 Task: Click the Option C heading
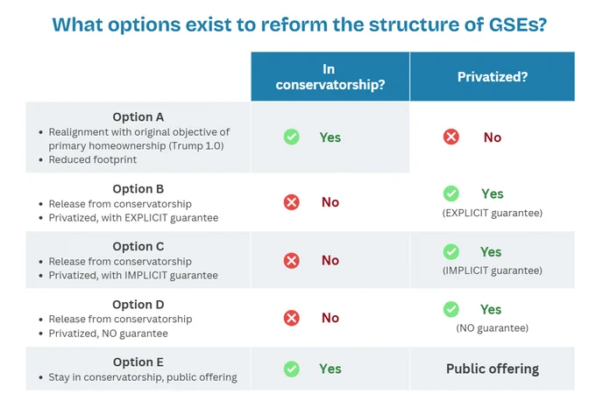(x=138, y=246)
